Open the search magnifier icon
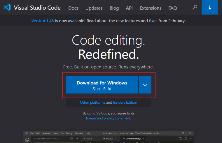 tap(195, 7)
